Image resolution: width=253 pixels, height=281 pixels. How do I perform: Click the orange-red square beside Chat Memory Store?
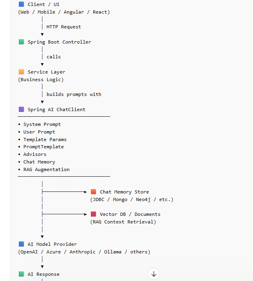click(93, 192)
